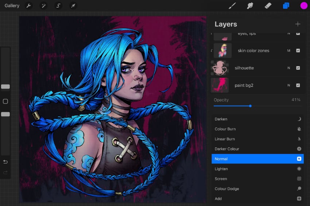Screen dimensions: 310x206
Task: Choose Normal blend mode
Action: tap(257, 159)
